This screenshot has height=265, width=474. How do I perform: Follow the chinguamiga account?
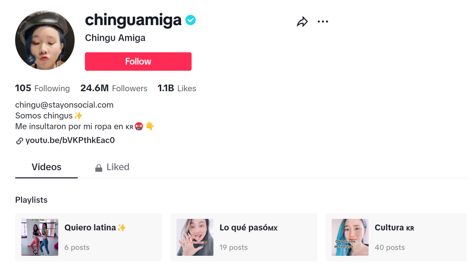tap(138, 61)
